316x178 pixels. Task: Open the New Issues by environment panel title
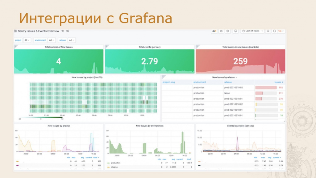[150, 126]
